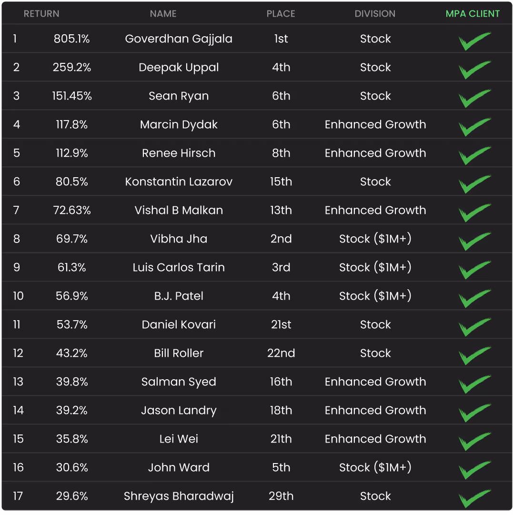This screenshot has height=515, width=513.
Task: Click the checkmark for Shreyas Bharadwaj
Action: (x=474, y=498)
